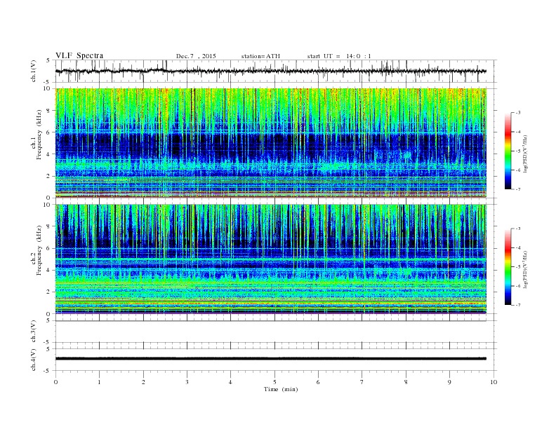
Task: Click the ch.4 flat waveform trace
Action: click(x=271, y=359)
